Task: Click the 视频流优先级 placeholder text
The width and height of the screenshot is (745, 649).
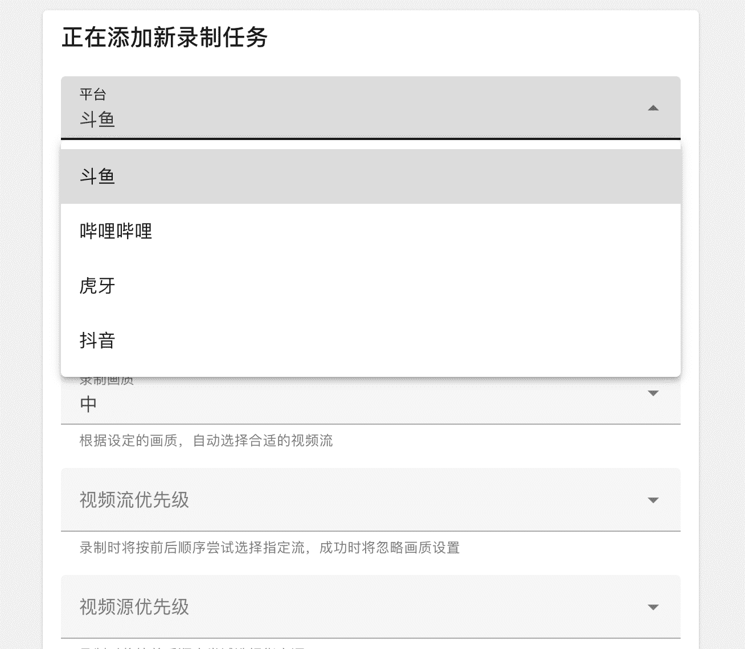Action: tap(134, 500)
